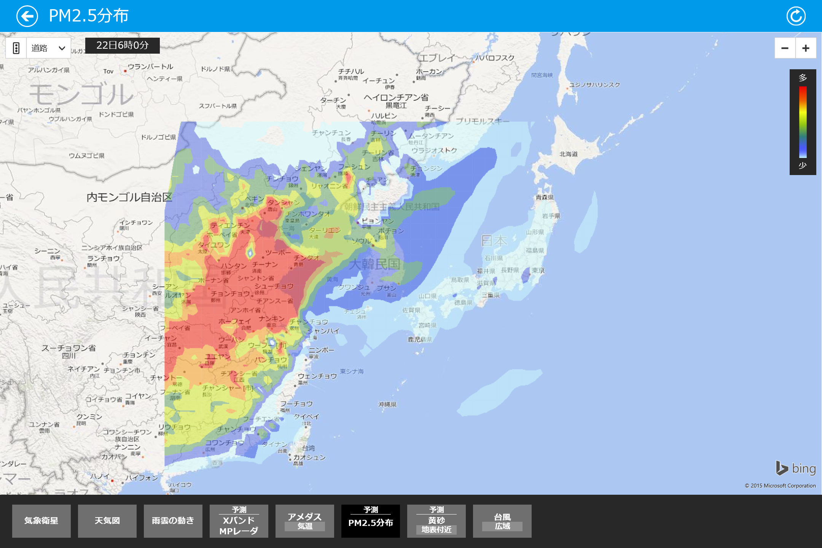Click the zoom in plus icon on the map
Viewport: 822px width, 548px height.
point(806,47)
